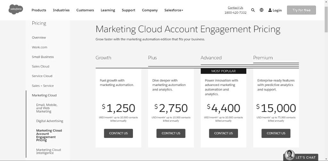Open the Salesforce+ menu
Image resolution: width=328 pixels, height=161 pixels.
click(x=174, y=10)
